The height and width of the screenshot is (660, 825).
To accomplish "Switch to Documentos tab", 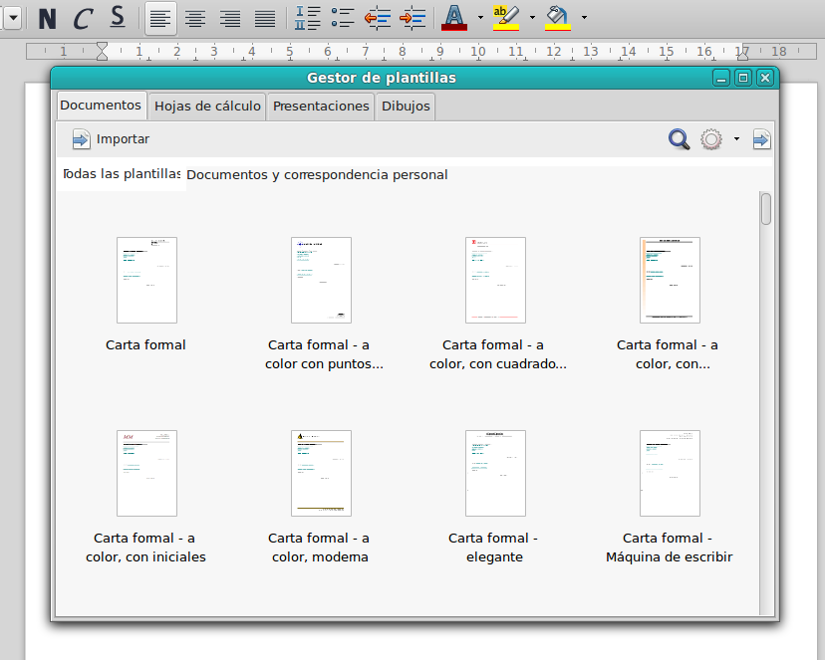I will click(101, 106).
